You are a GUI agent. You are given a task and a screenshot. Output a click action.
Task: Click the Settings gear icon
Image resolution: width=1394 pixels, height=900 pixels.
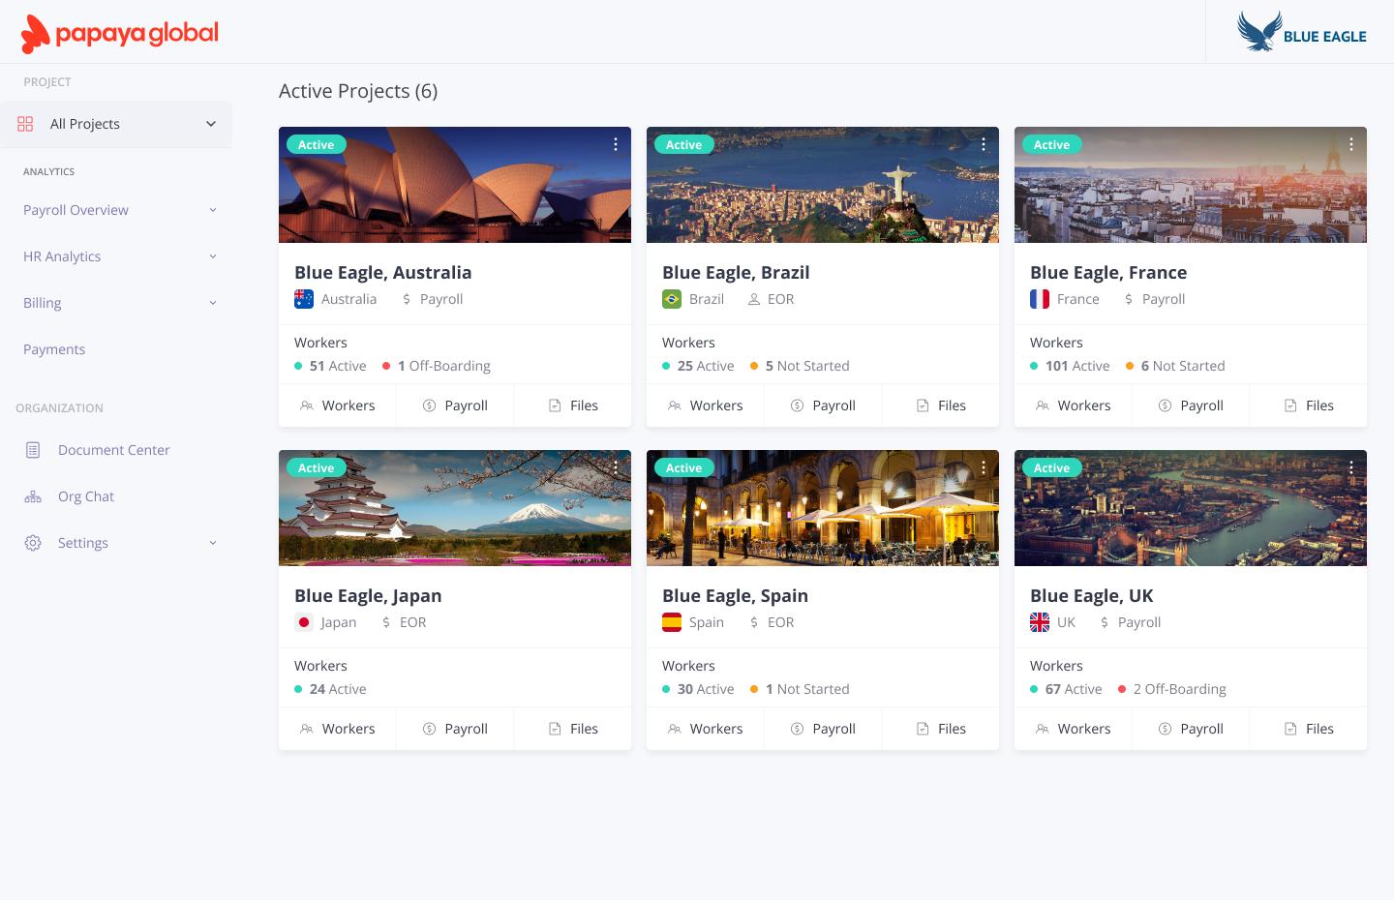[x=33, y=543]
